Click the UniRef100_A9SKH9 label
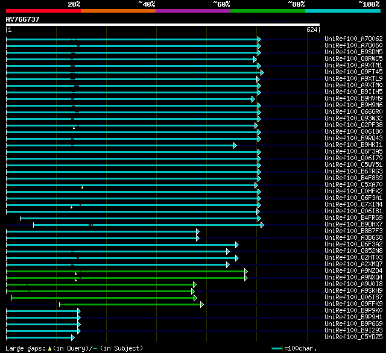The height and width of the screenshot is (353, 386). coord(353,291)
